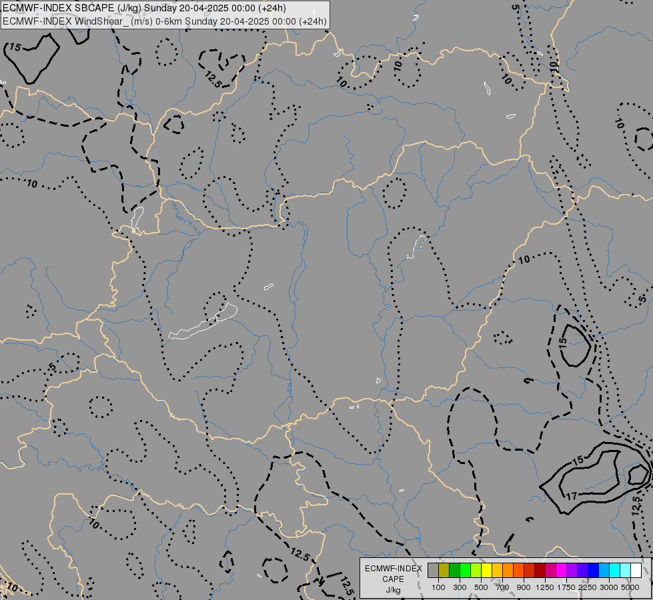Select the blue-violet legend swatch
653x600 pixels.
tap(582, 570)
